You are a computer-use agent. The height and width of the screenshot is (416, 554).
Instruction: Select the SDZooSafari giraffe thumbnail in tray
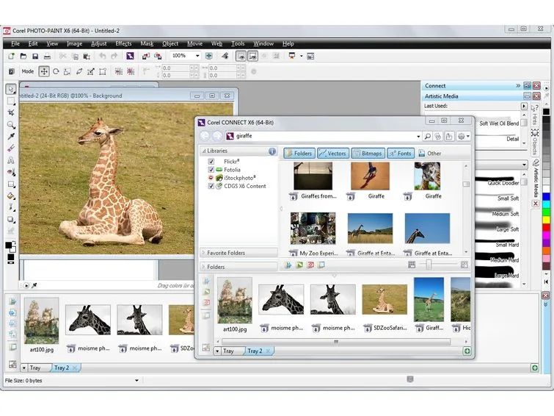(384, 300)
